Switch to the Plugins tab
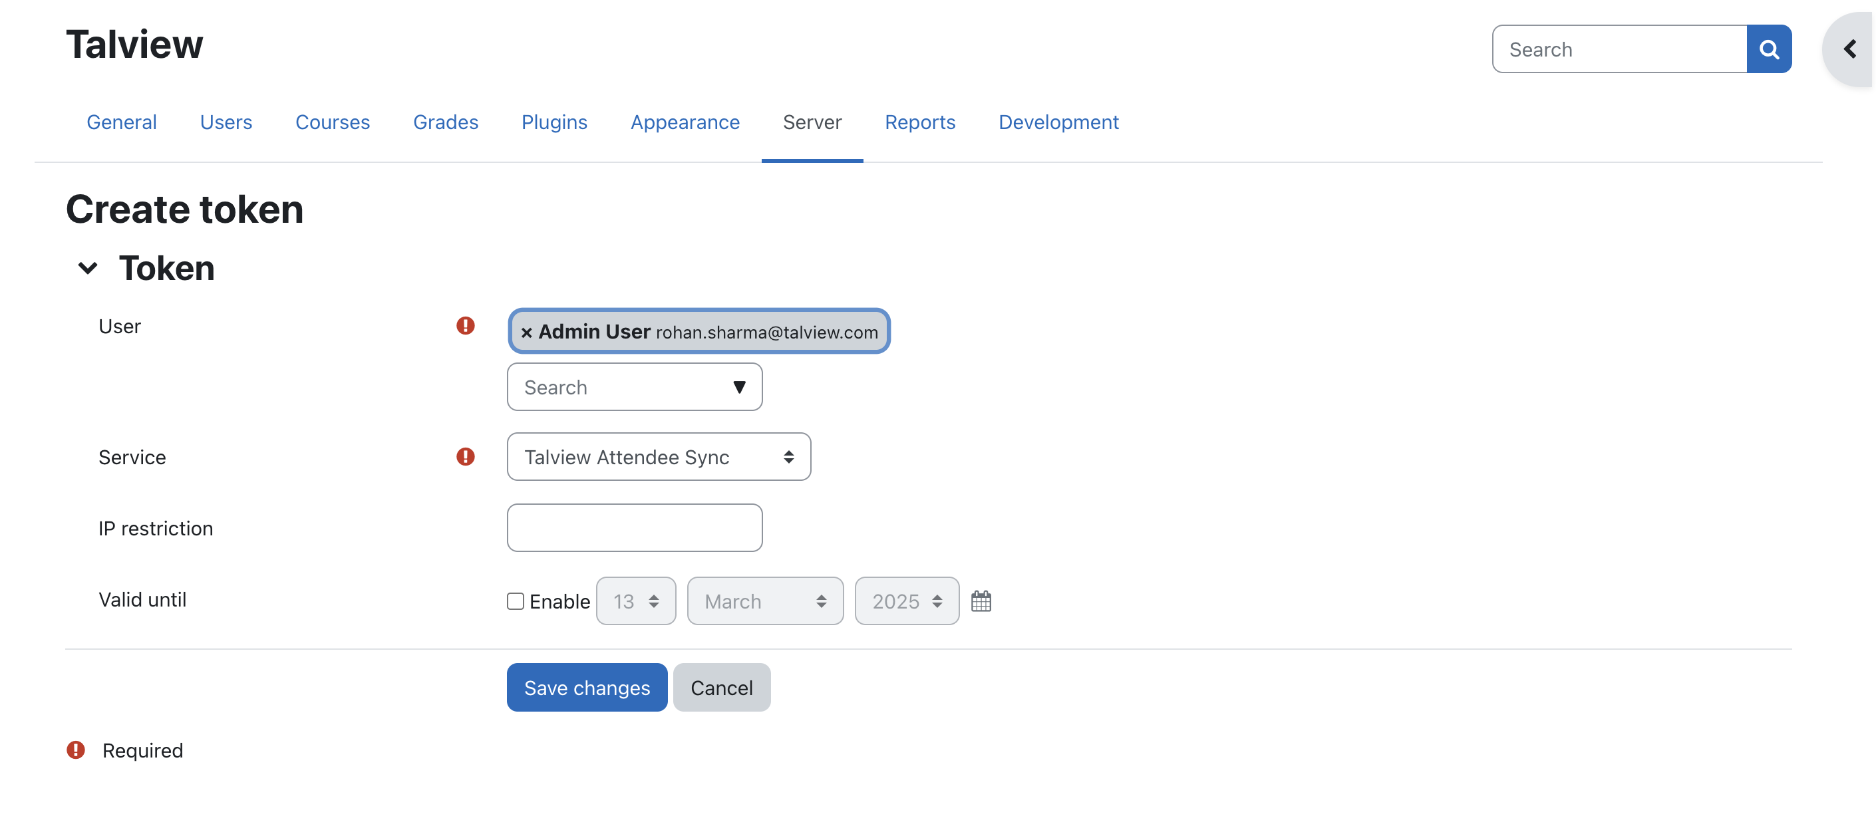This screenshot has width=1876, height=834. click(553, 122)
